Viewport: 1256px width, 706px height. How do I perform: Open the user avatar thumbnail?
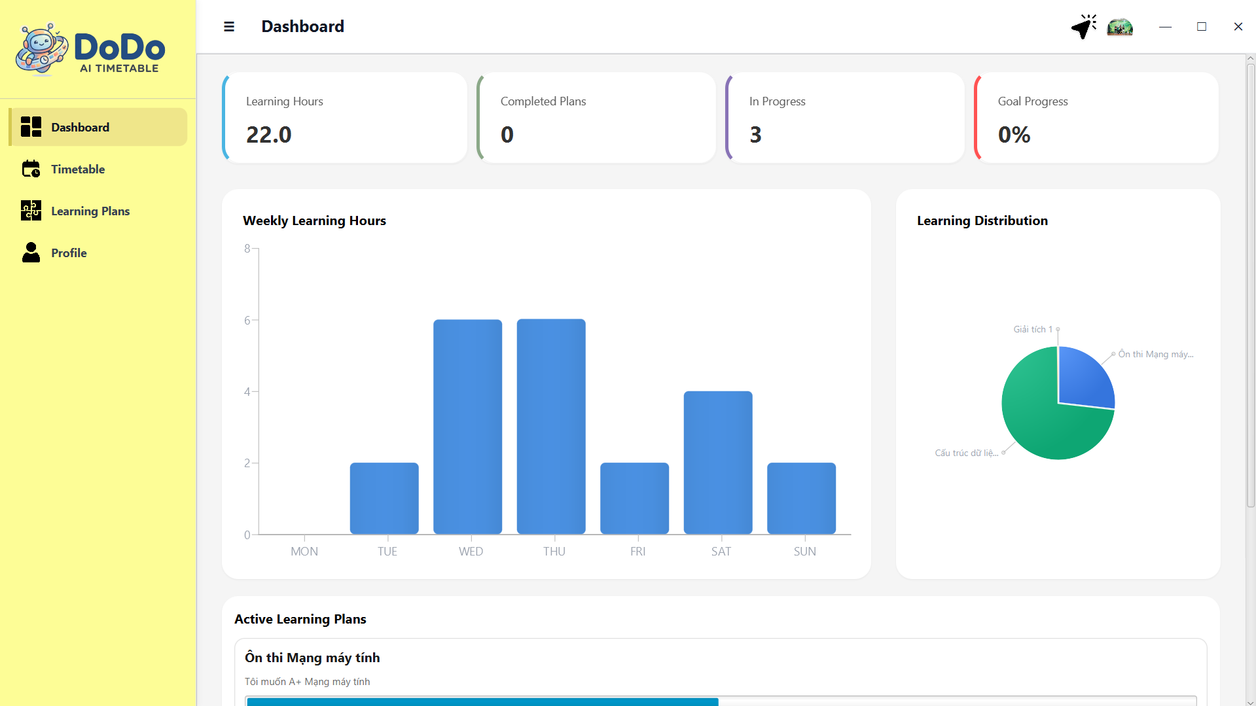pos(1120,27)
